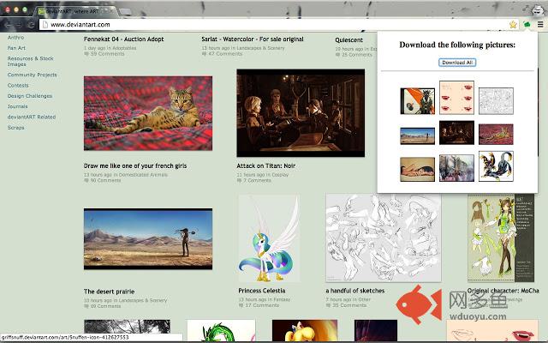Click comment bubble icon beside 90 Comments
Viewport: 548px width, 343px height.
[86, 181]
